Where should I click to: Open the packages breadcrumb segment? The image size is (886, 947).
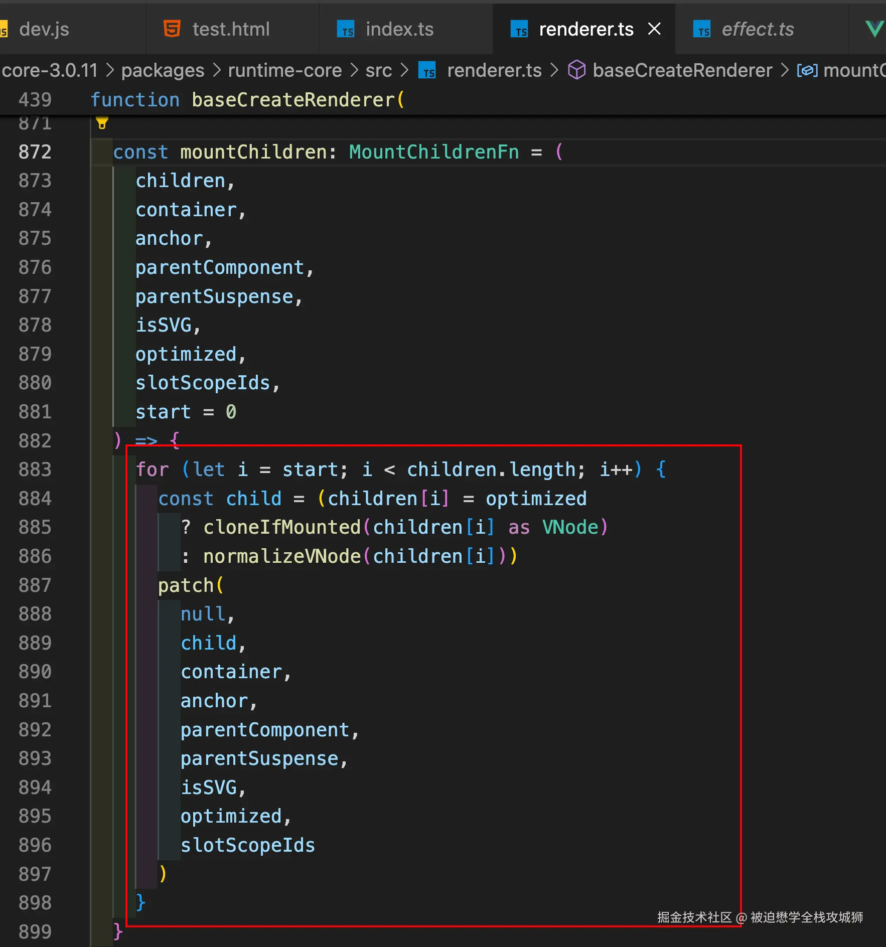(x=163, y=70)
